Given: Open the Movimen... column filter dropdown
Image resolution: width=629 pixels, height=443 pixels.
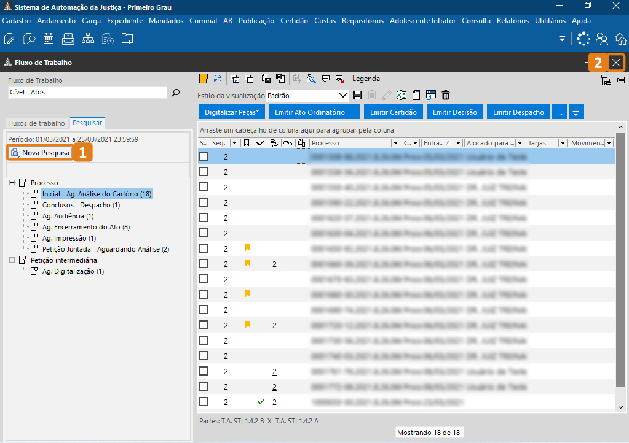Looking at the screenshot, I should tap(609, 143).
